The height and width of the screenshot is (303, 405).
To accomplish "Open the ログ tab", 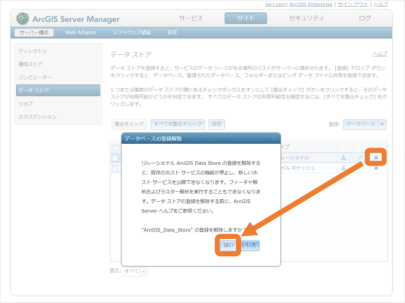I will [x=365, y=19].
